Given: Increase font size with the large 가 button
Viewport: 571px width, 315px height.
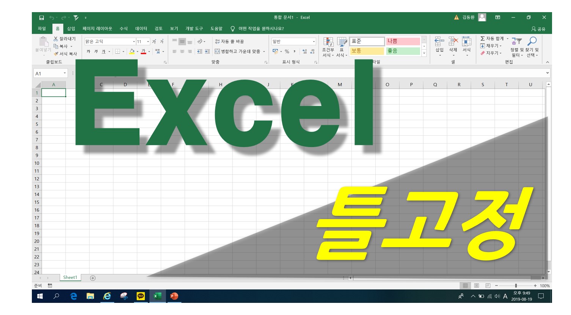Looking at the screenshot, I should click(x=154, y=41).
